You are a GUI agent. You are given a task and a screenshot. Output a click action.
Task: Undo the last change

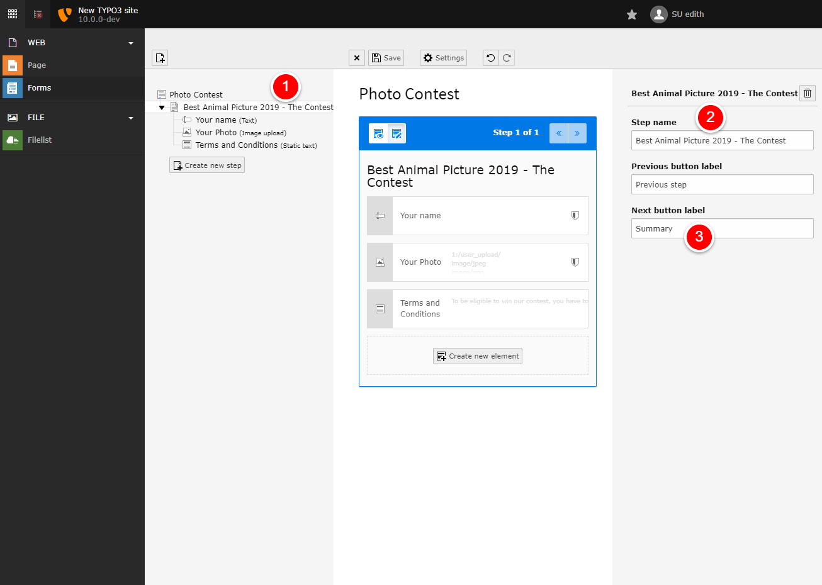click(x=490, y=57)
